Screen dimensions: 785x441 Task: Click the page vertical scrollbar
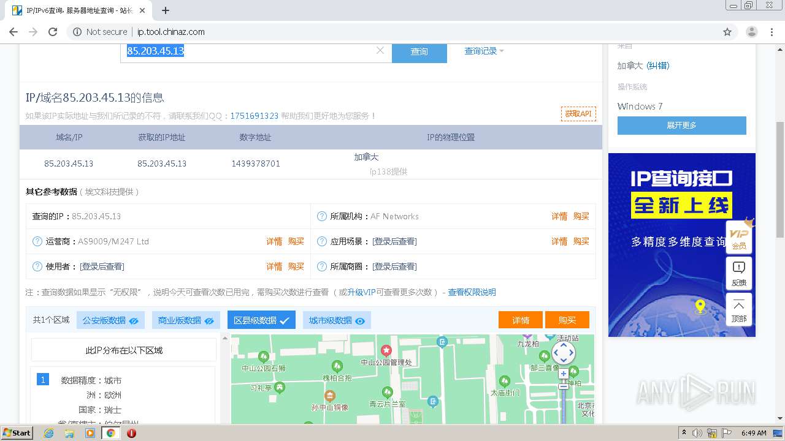click(780, 179)
